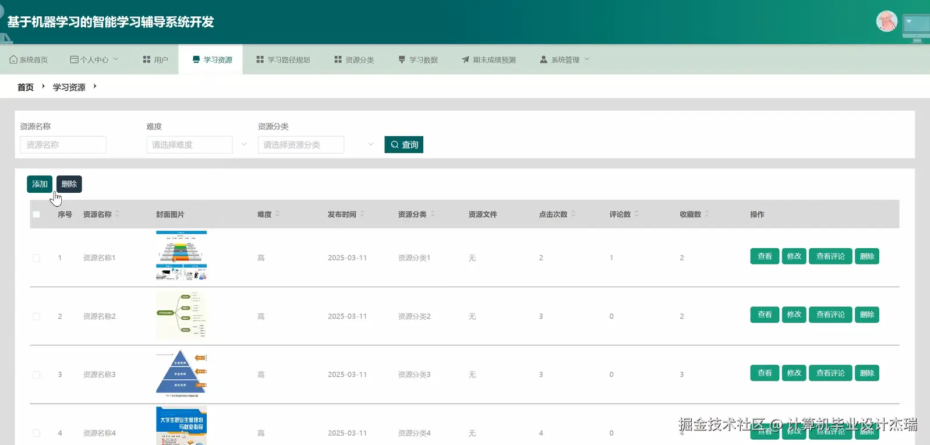930x445 pixels.
Task: Open cover image of 资源名称4
Action: [181, 426]
